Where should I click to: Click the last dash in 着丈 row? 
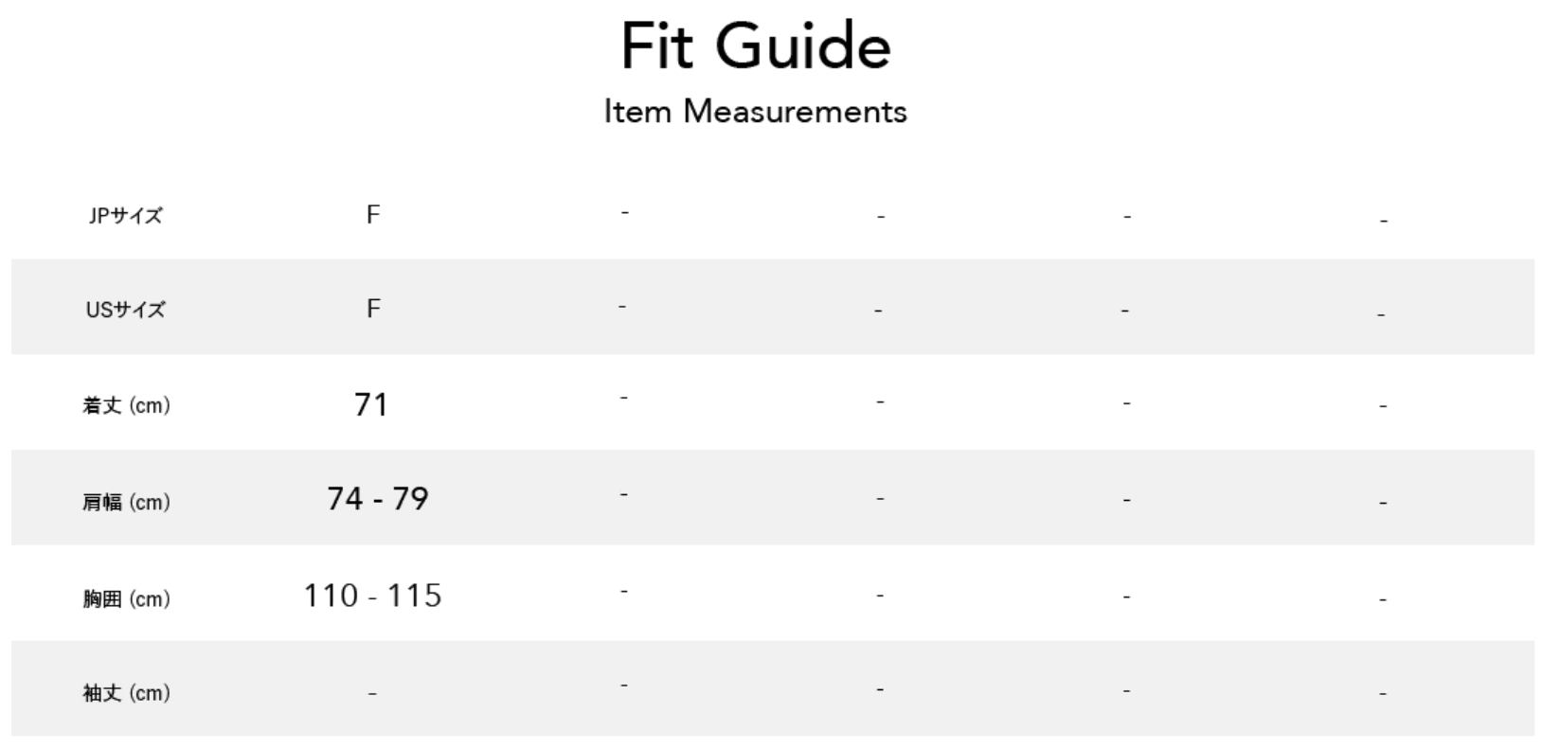click(x=1383, y=407)
